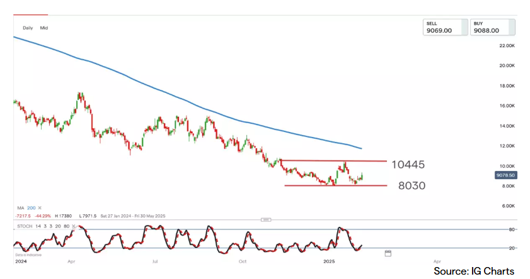Click the 22.00K price axis label
This screenshot has height=279, width=530.
(507, 45)
